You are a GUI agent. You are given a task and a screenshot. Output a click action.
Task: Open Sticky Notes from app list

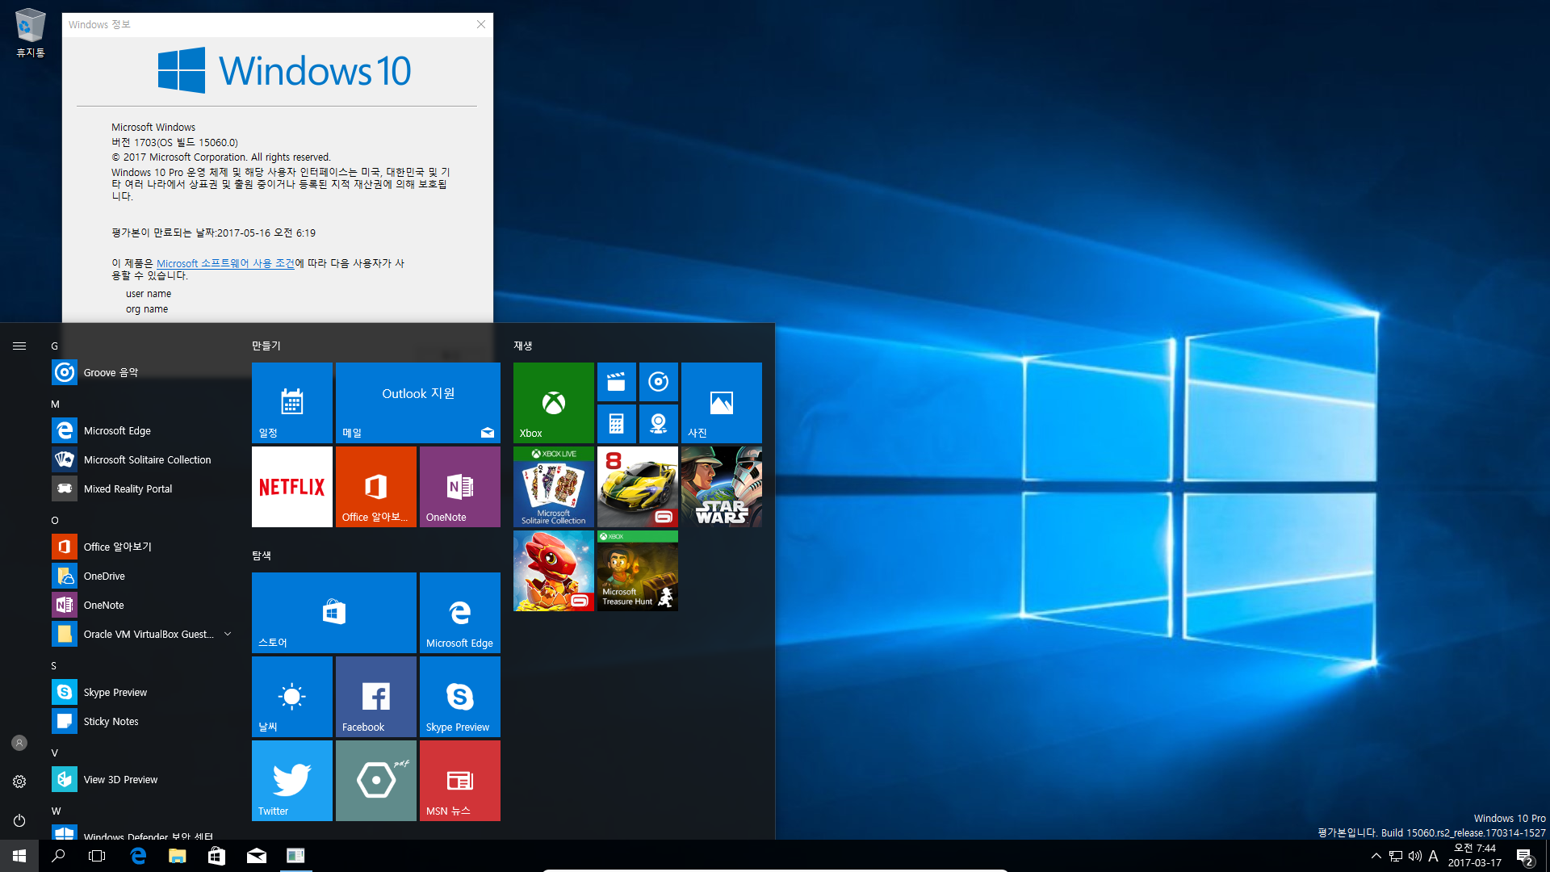(x=145, y=721)
